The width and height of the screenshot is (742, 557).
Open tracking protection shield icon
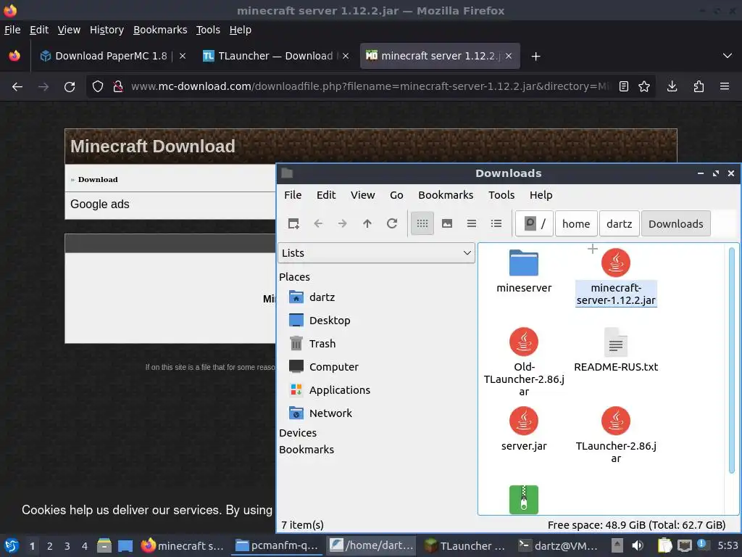pyautogui.click(x=98, y=87)
